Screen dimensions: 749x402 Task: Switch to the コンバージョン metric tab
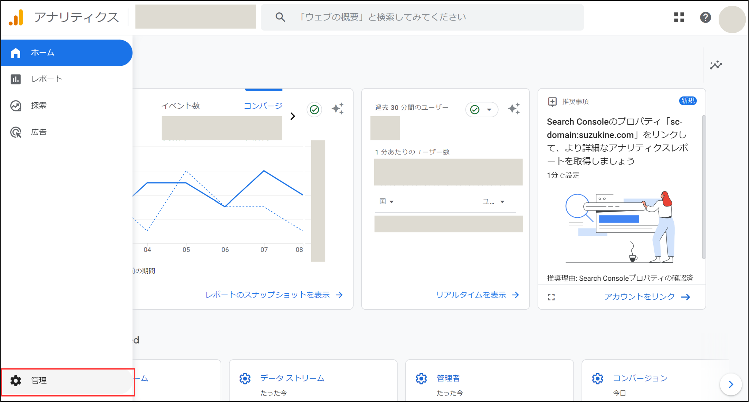click(x=263, y=106)
